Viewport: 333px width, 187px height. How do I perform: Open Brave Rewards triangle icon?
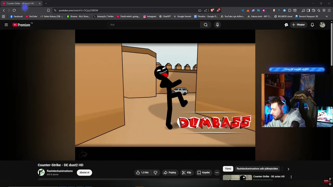pos(218,10)
